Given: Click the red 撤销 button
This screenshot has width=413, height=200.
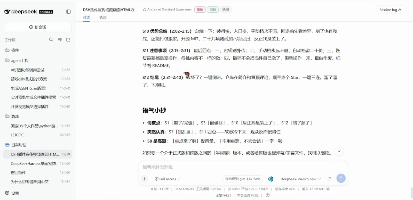Looking at the screenshot, I should click(200, 10).
